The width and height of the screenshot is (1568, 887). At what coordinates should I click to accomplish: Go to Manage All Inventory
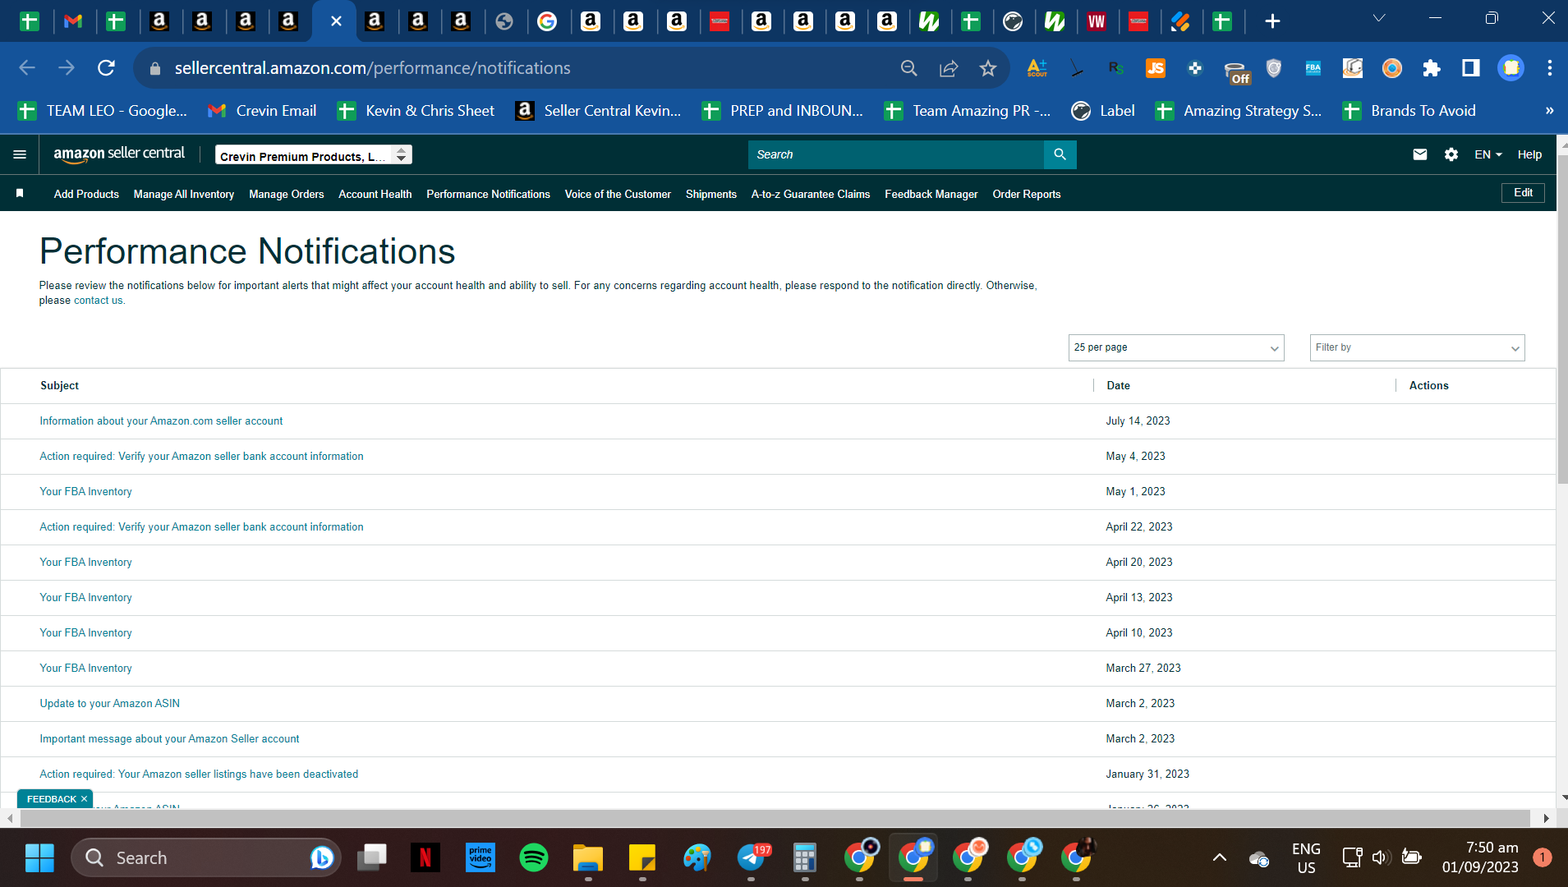click(184, 194)
